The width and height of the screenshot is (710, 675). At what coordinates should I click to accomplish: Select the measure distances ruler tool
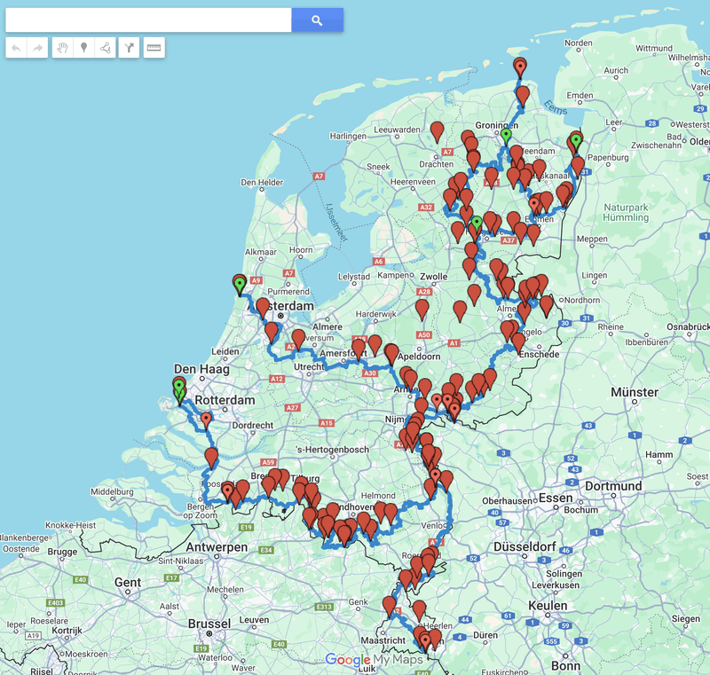[x=154, y=48]
